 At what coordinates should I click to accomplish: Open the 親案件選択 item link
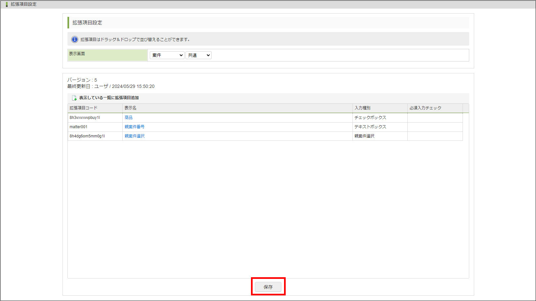click(135, 136)
